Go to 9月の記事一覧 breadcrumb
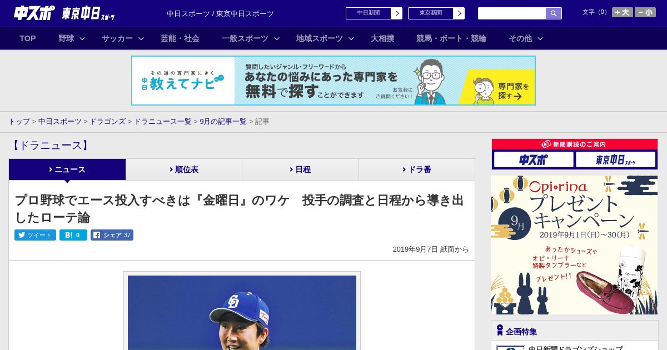The height and width of the screenshot is (350, 667). coord(223,121)
